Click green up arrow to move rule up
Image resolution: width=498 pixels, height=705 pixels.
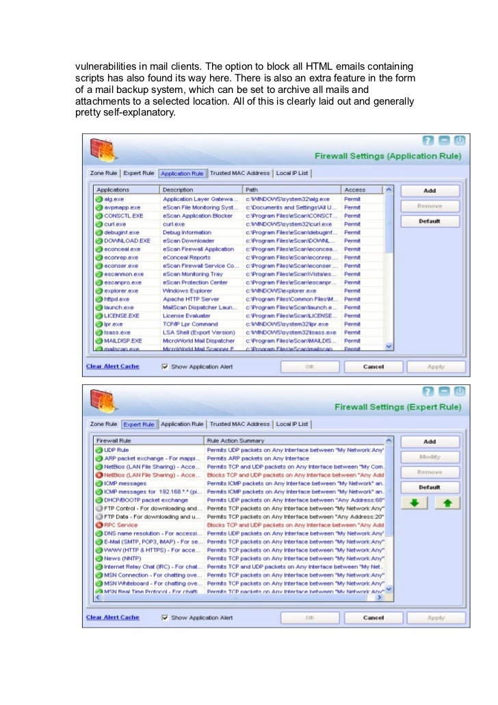pos(447,503)
